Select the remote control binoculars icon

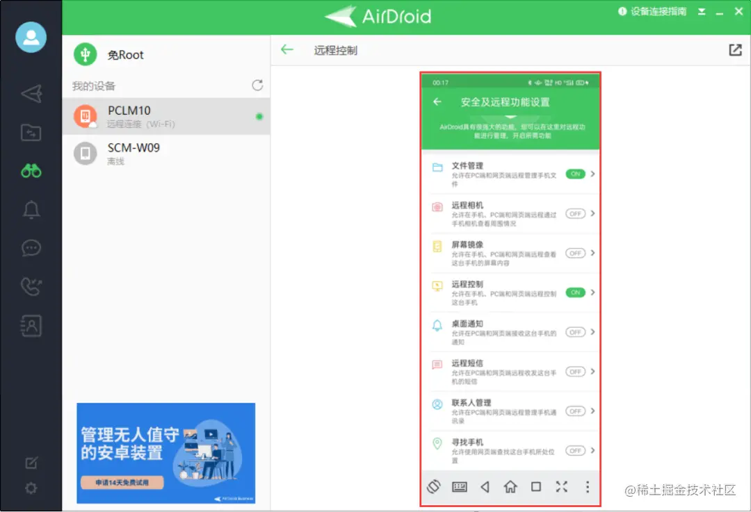pos(31,171)
